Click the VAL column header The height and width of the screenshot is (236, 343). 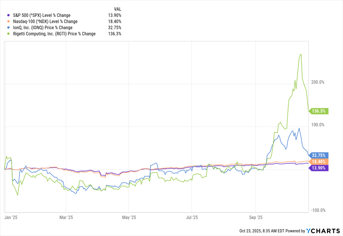[x=117, y=9]
